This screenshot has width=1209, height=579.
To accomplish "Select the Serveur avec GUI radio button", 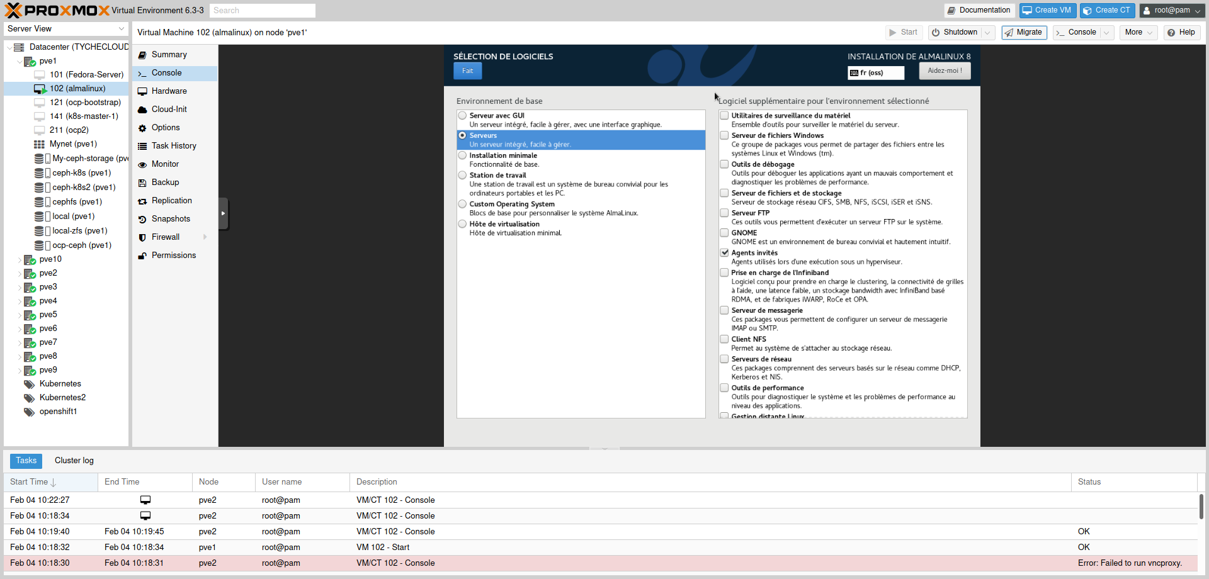I will click(463, 116).
